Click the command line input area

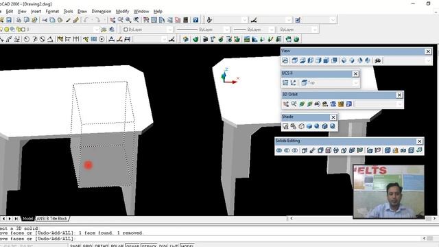210,239
